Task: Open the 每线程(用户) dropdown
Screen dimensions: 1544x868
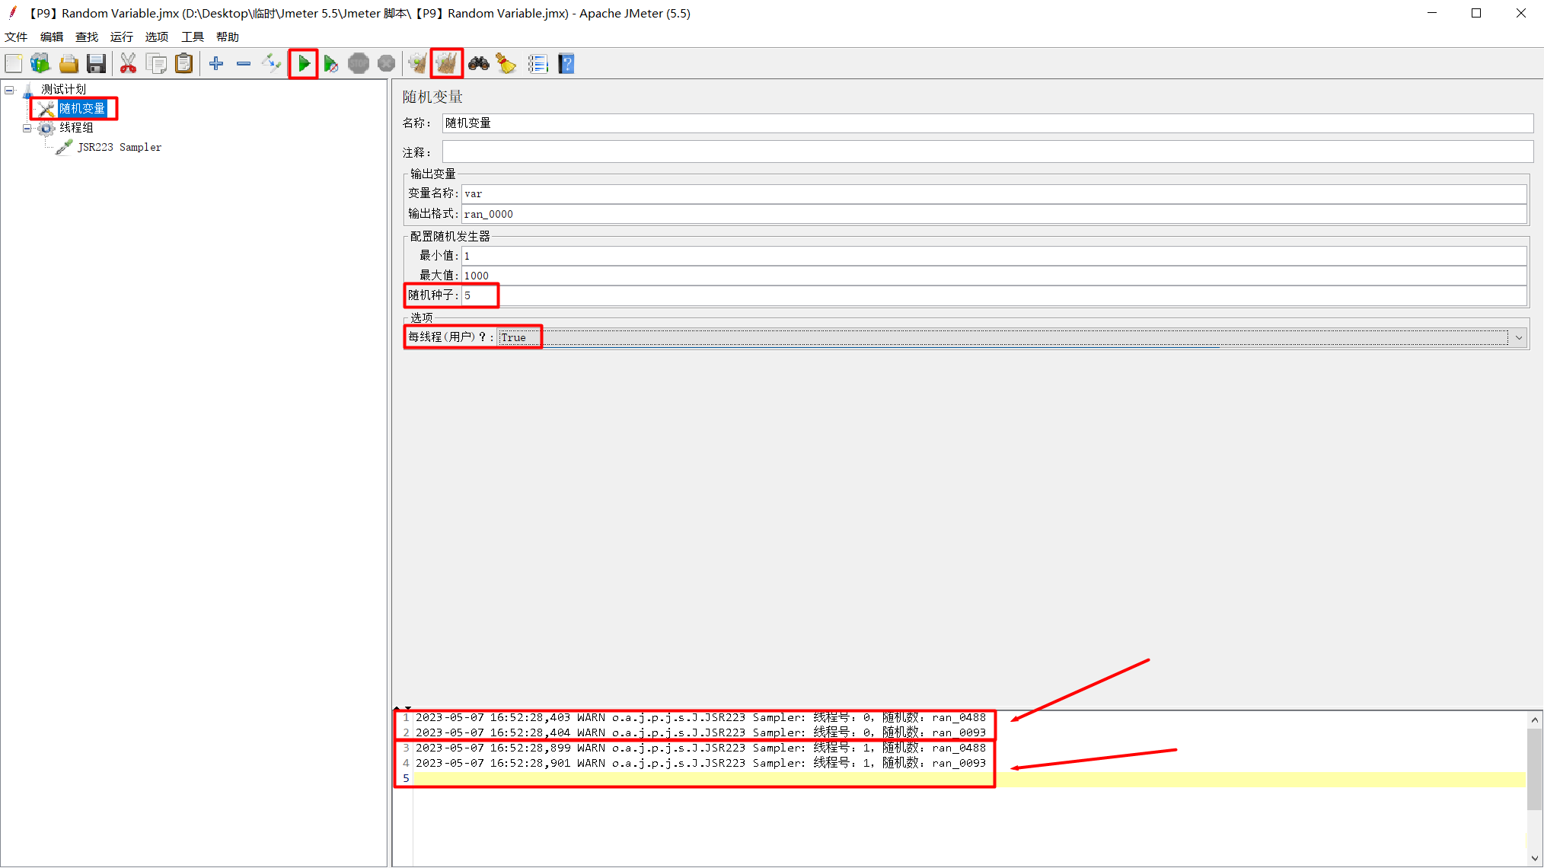Action: pos(1520,337)
